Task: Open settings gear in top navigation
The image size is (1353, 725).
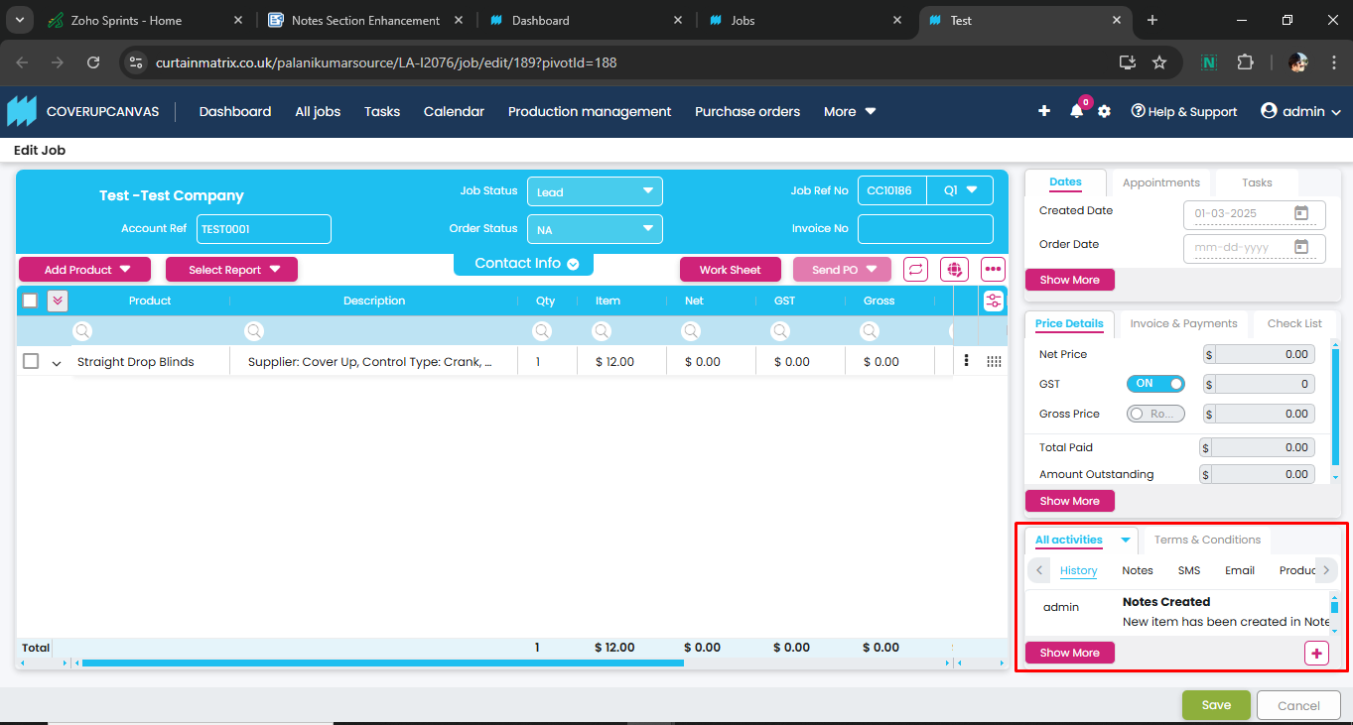Action: pos(1104,112)
